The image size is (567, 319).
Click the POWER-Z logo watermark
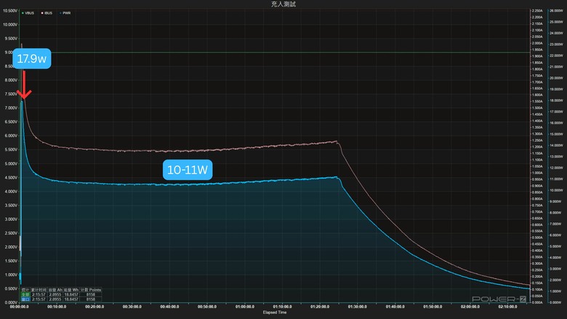click(499, 299)
